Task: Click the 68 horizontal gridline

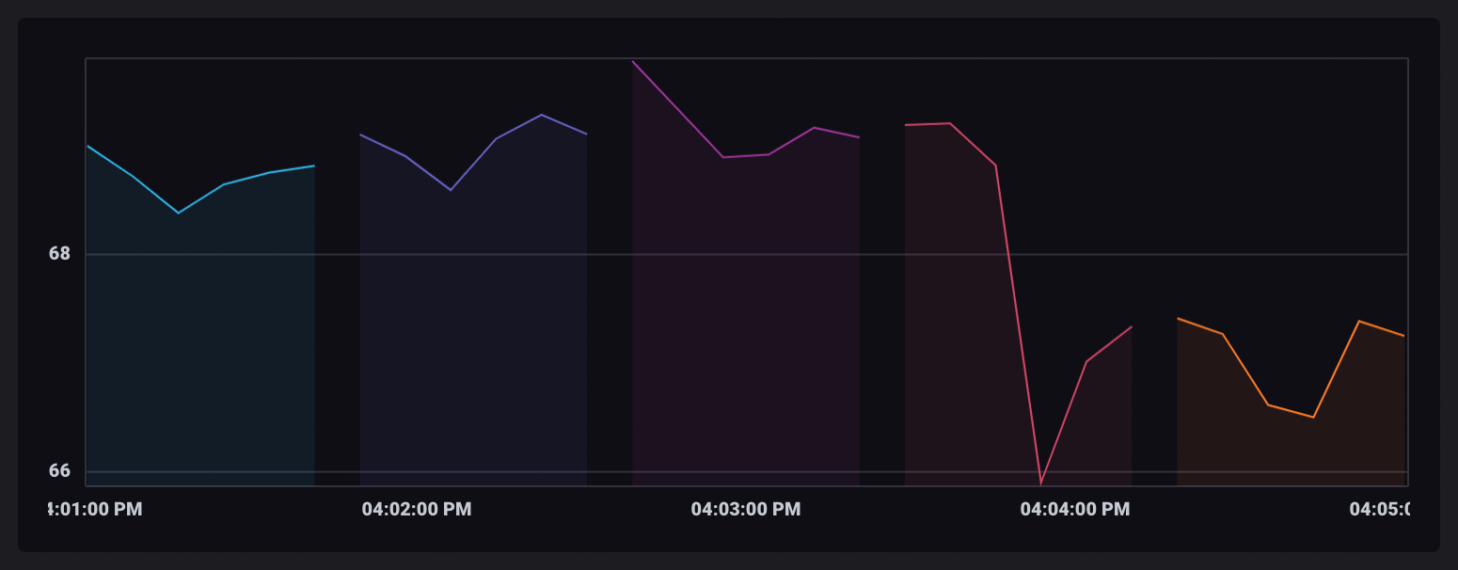Action: (658, 252)
